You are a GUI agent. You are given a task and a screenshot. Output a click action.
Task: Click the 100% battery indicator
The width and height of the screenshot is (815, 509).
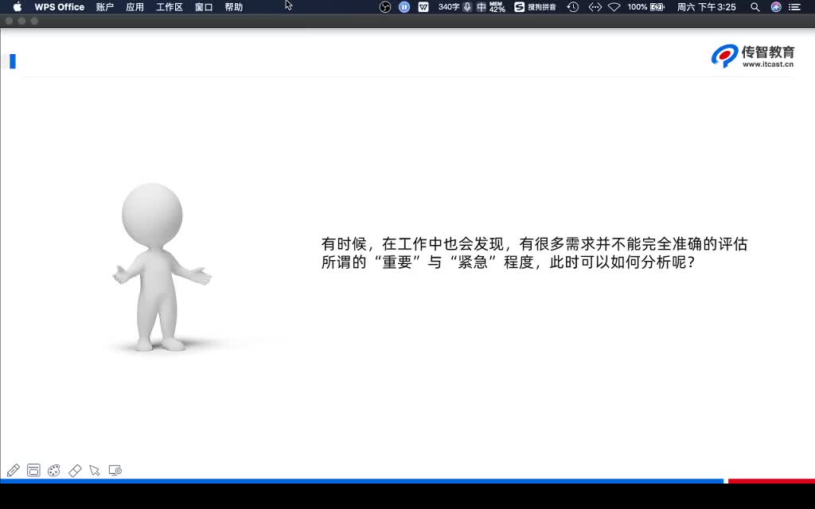point(646,6)
